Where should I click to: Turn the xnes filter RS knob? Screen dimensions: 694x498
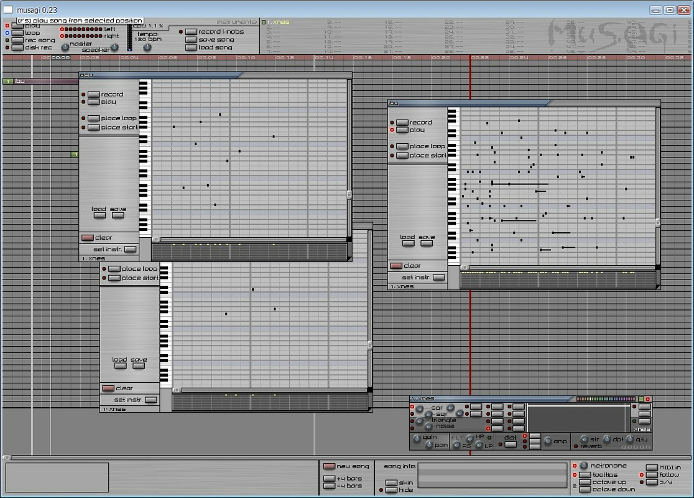point(457,445)
